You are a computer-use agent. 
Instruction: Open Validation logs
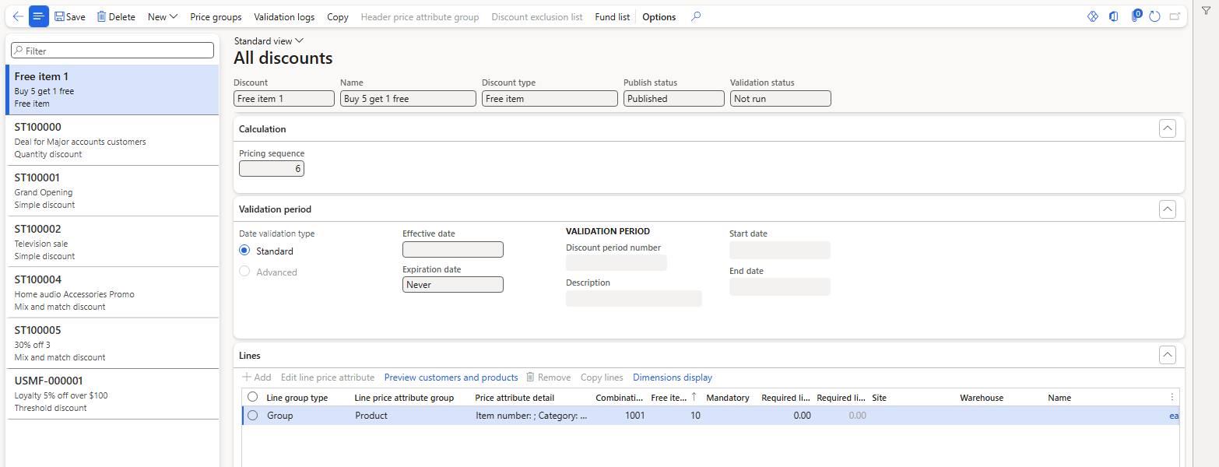[x=284, y=16]
